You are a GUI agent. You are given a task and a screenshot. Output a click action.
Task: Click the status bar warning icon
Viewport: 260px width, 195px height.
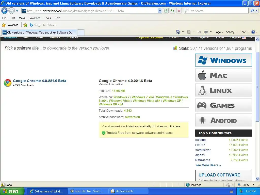click(3, 185)
